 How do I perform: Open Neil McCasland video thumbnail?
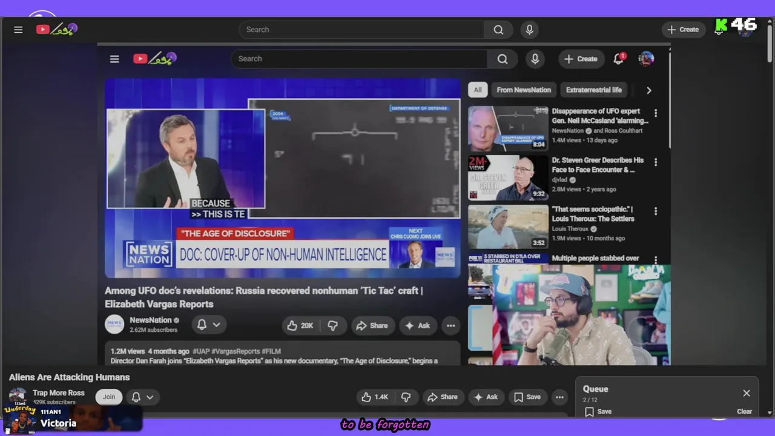pyautogui.click(x=508, y=128)
